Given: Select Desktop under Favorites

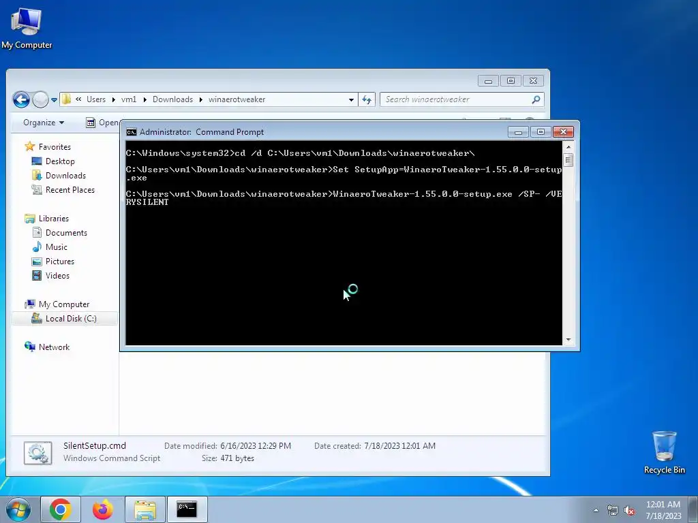Looking at the screenshot, I should click(x=60, y=161).
